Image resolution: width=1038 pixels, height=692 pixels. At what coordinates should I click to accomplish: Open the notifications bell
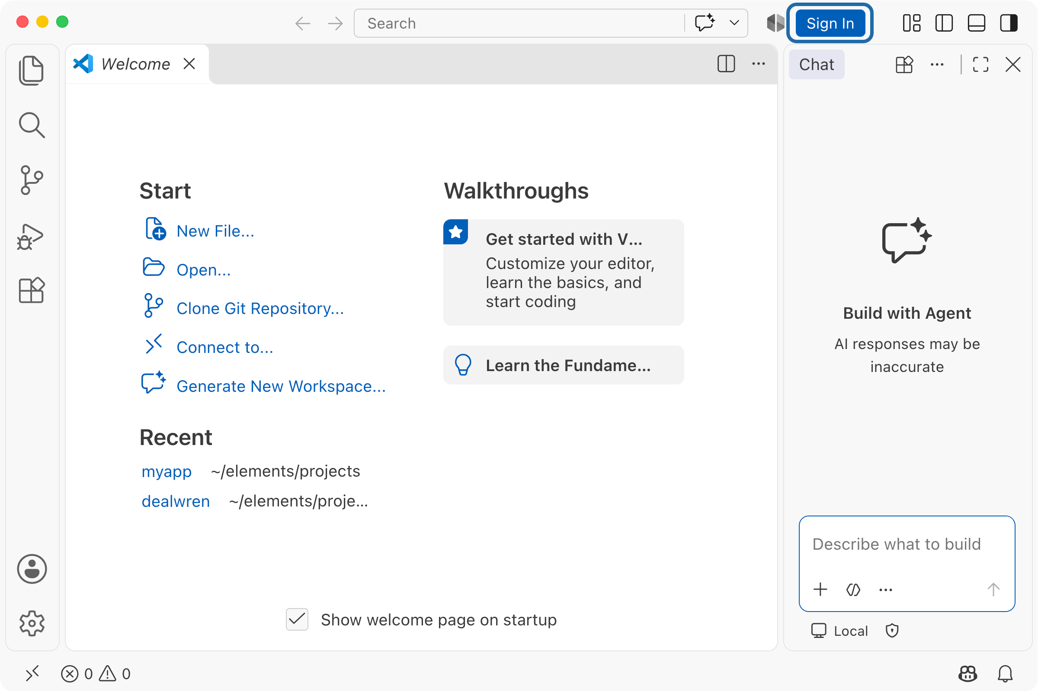pyautogui.click(x=1005, y=674)
